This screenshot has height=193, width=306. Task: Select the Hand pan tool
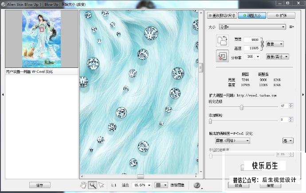click(83, 185)
